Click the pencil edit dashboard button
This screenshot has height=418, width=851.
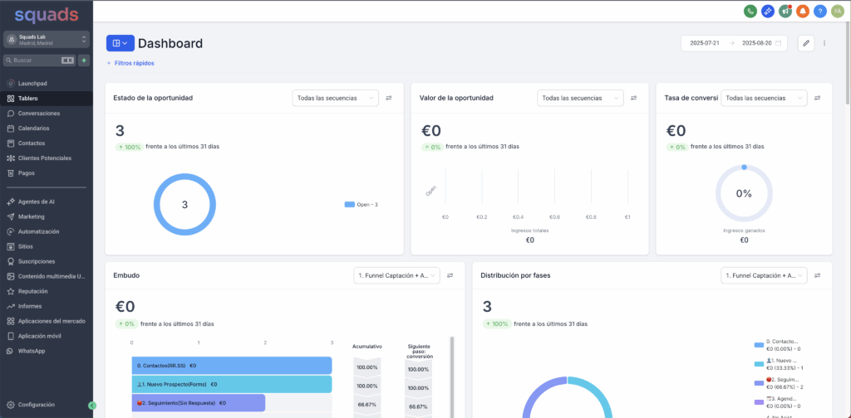tap(806, 43)
